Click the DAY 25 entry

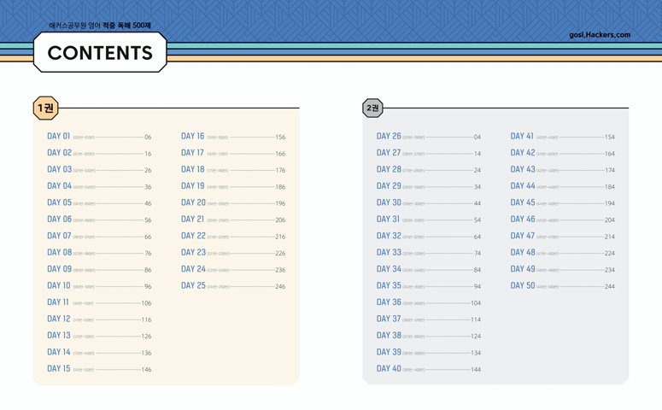(x=193, y=286)
